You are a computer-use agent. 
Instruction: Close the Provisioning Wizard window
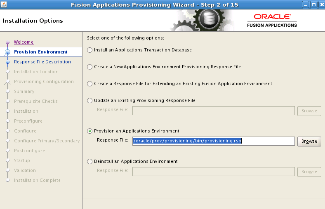point(320,5)
